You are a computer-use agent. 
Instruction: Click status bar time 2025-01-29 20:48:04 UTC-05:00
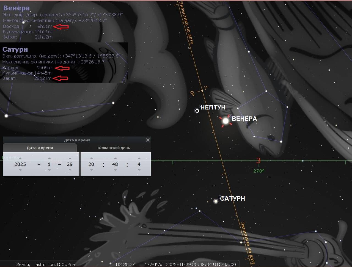coord(201,265)
